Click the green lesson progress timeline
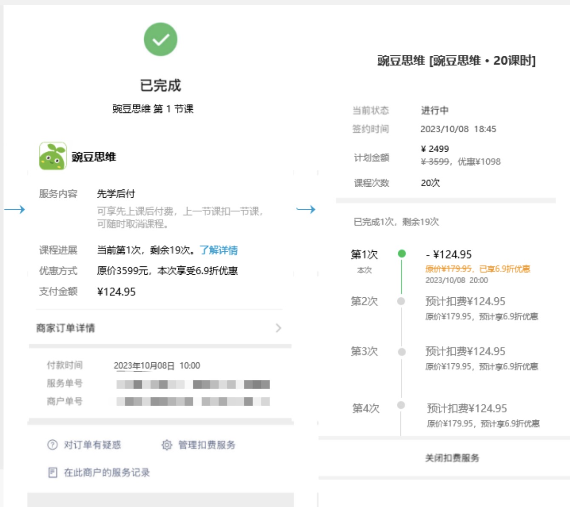The height and width of the screenshot is (507, 570). point(402,276)
